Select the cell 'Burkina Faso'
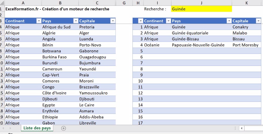This screenshot has height=134, width=263. (x=60, y=57)
